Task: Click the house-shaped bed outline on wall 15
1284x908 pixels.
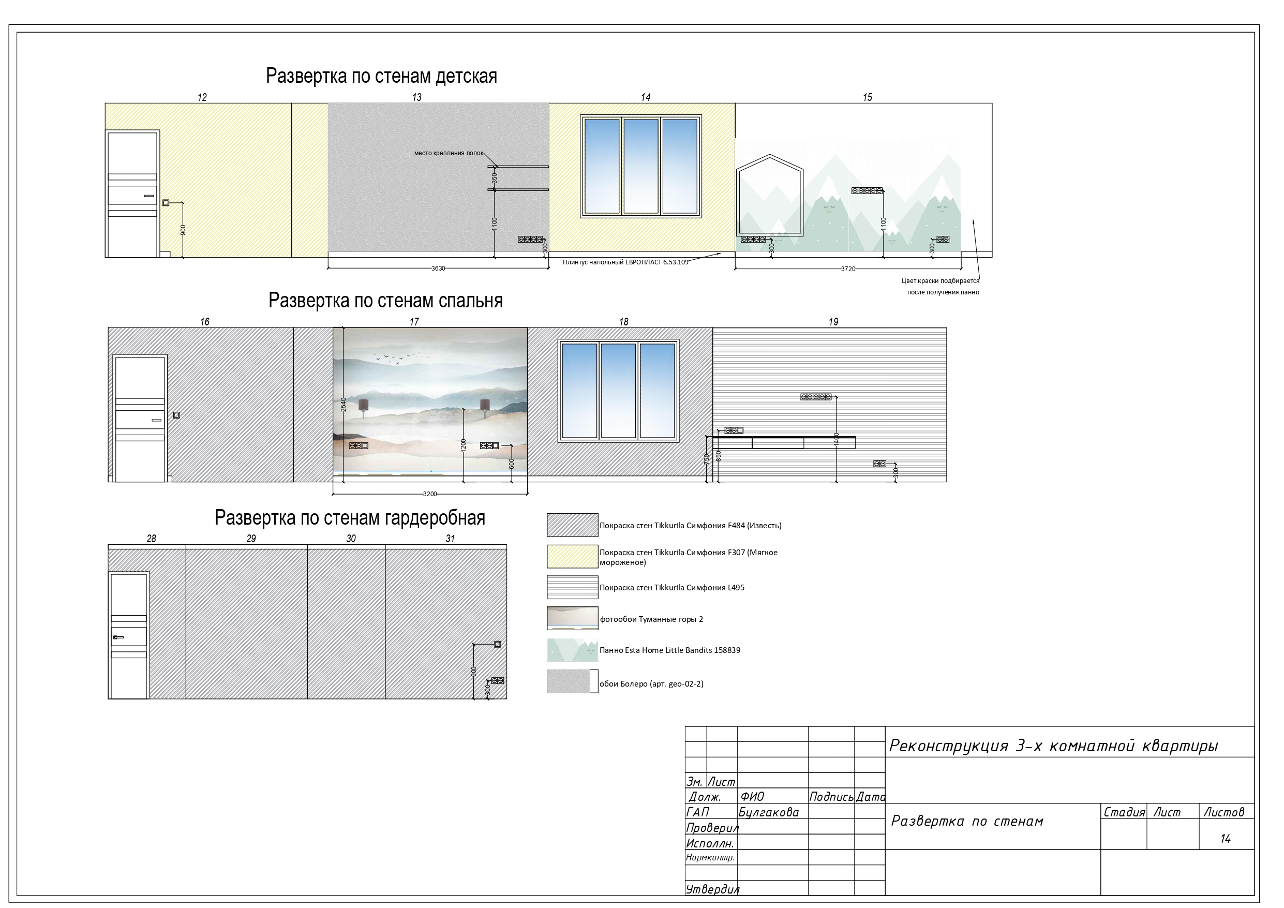Action: point(770,195)
